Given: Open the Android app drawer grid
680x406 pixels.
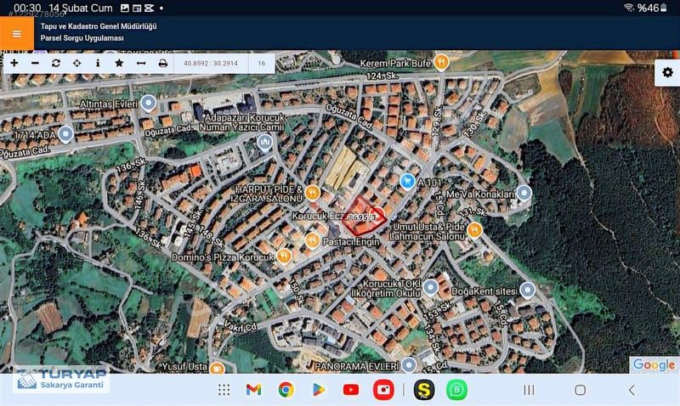Looking at the screenshot, I should tap(224, 390).
